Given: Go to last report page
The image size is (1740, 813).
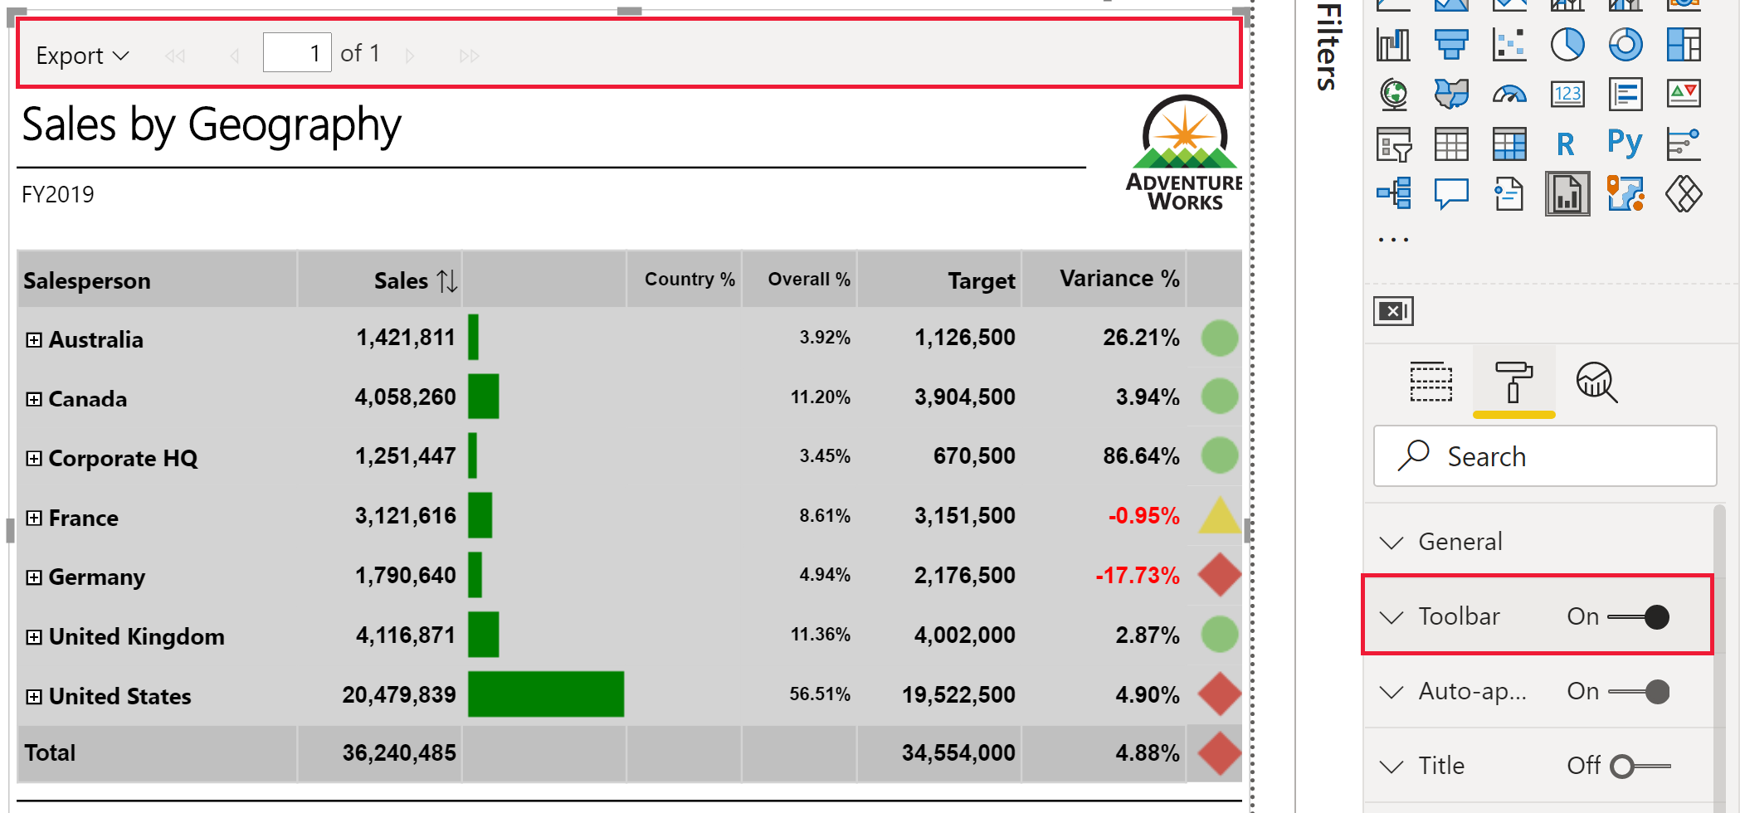Looking at the screenshot, I should tap(470, 56).
